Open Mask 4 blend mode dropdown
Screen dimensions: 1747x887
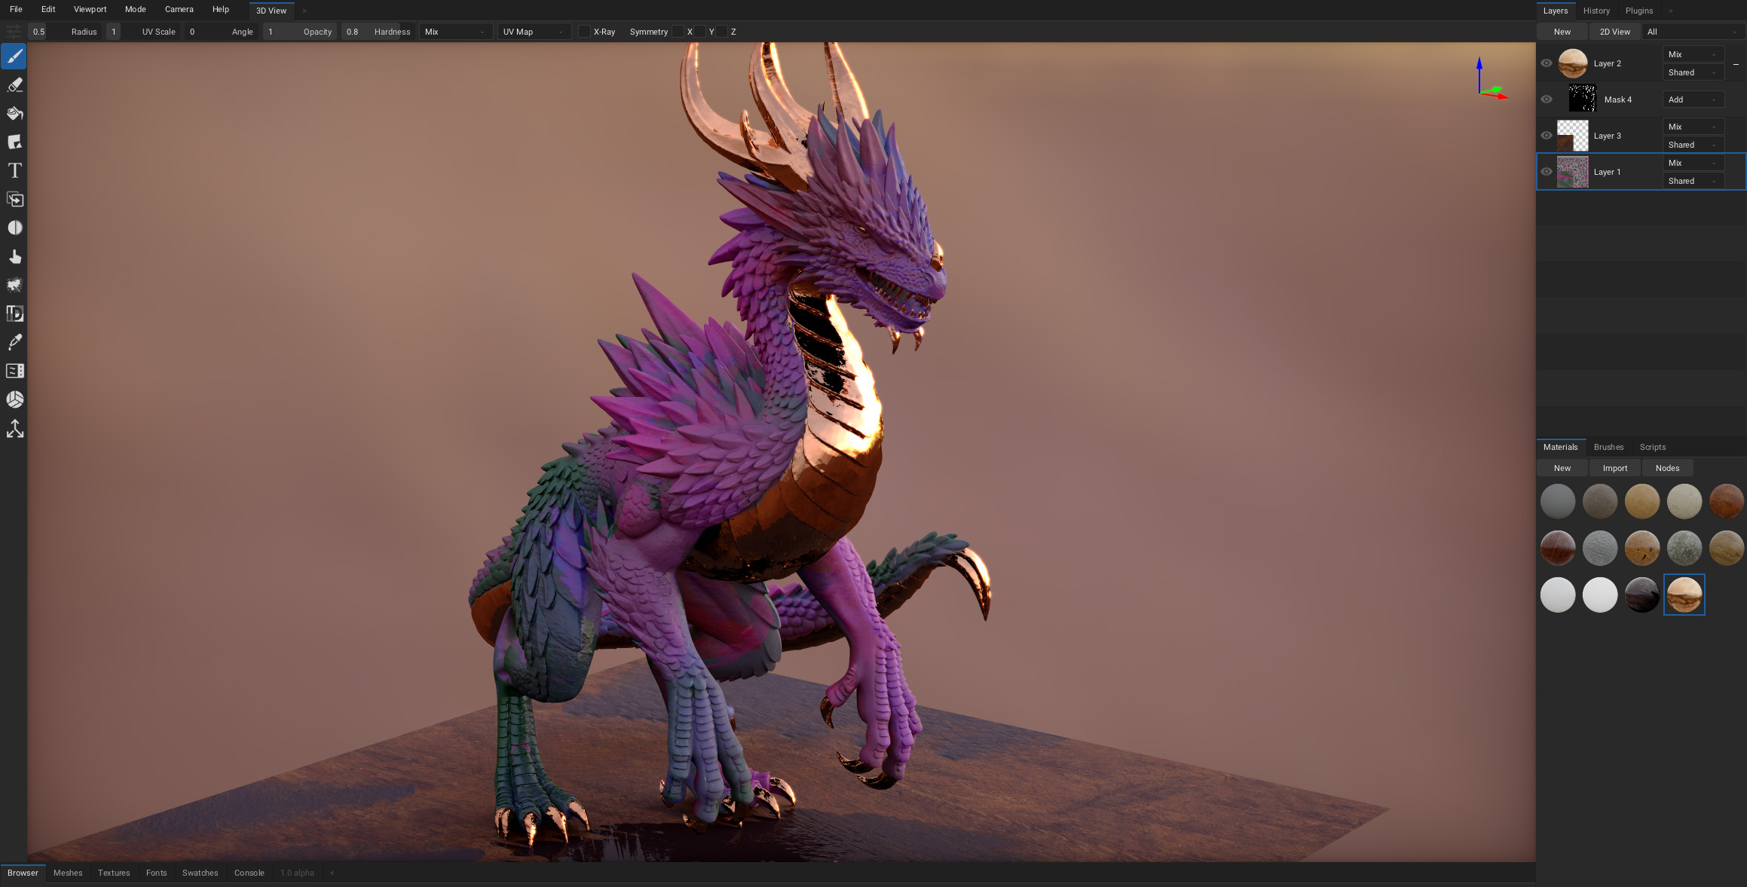click(1693, 99)
